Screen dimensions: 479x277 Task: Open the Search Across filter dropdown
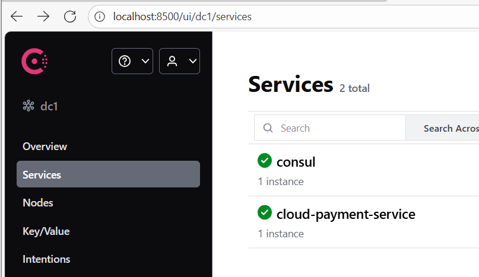point(443,128)
